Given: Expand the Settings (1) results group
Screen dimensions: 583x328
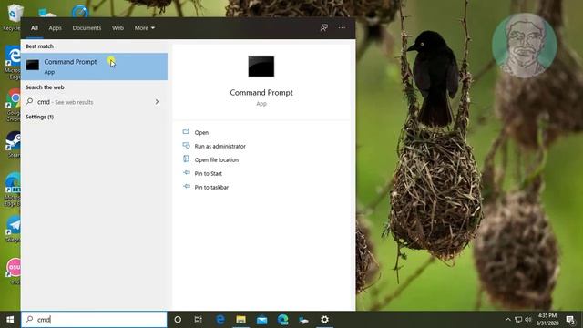Looking at the screenshot, I should (39, 117).
